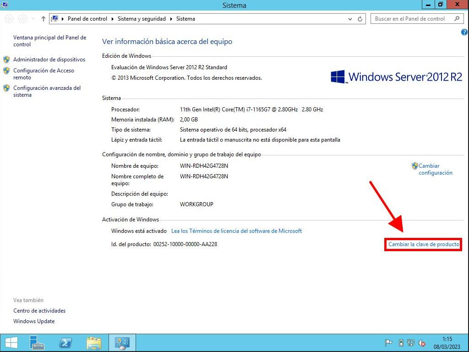Click the shield icon beside Configuración avanzada del sistema
The image size is (469, 352).
pos(6,88)
